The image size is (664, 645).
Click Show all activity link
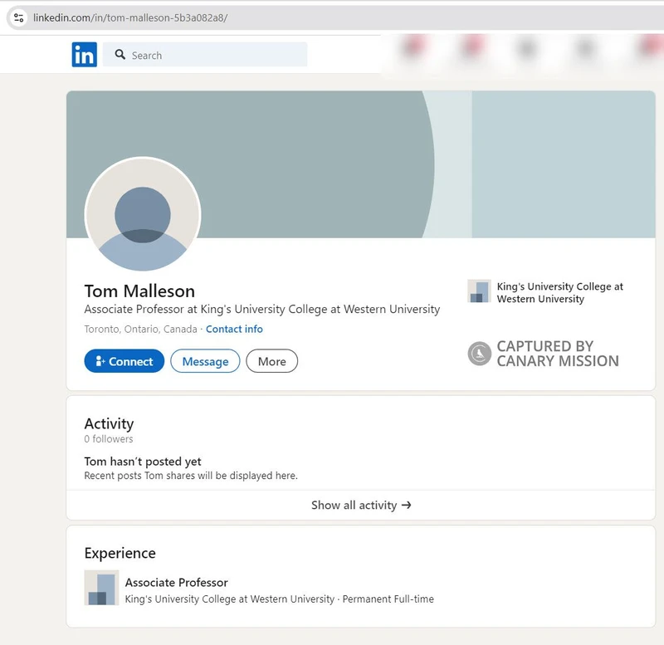[x=361, y=506]
